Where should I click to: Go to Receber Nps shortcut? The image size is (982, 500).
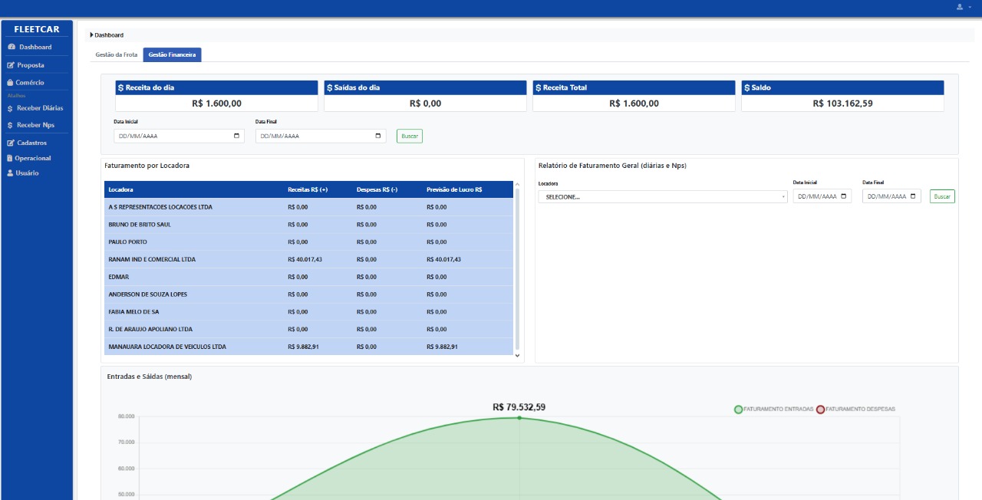[35, 125]
